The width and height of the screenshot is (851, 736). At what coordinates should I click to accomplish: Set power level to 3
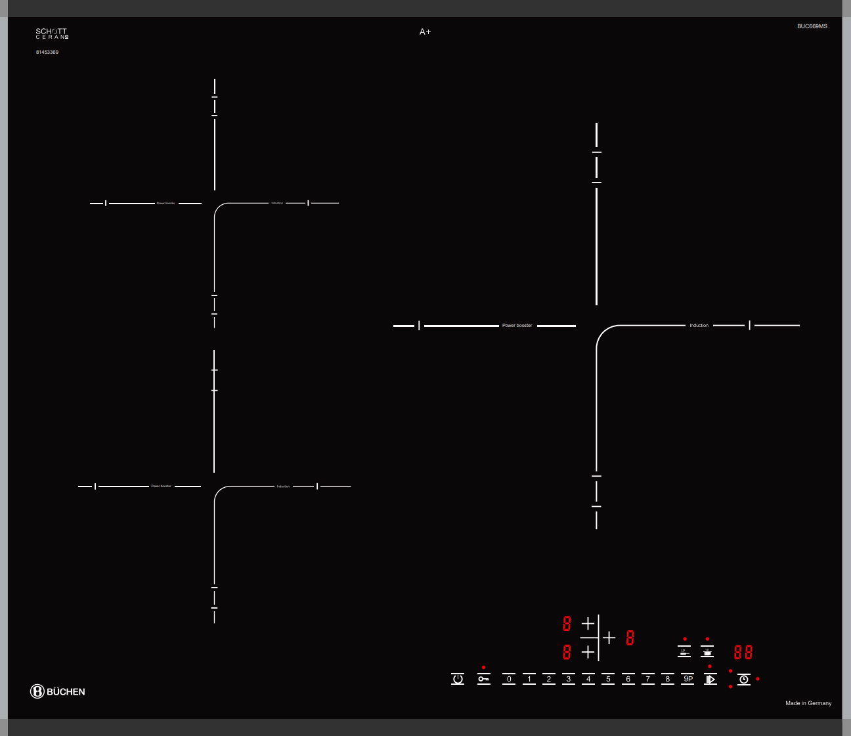[569, 679]
